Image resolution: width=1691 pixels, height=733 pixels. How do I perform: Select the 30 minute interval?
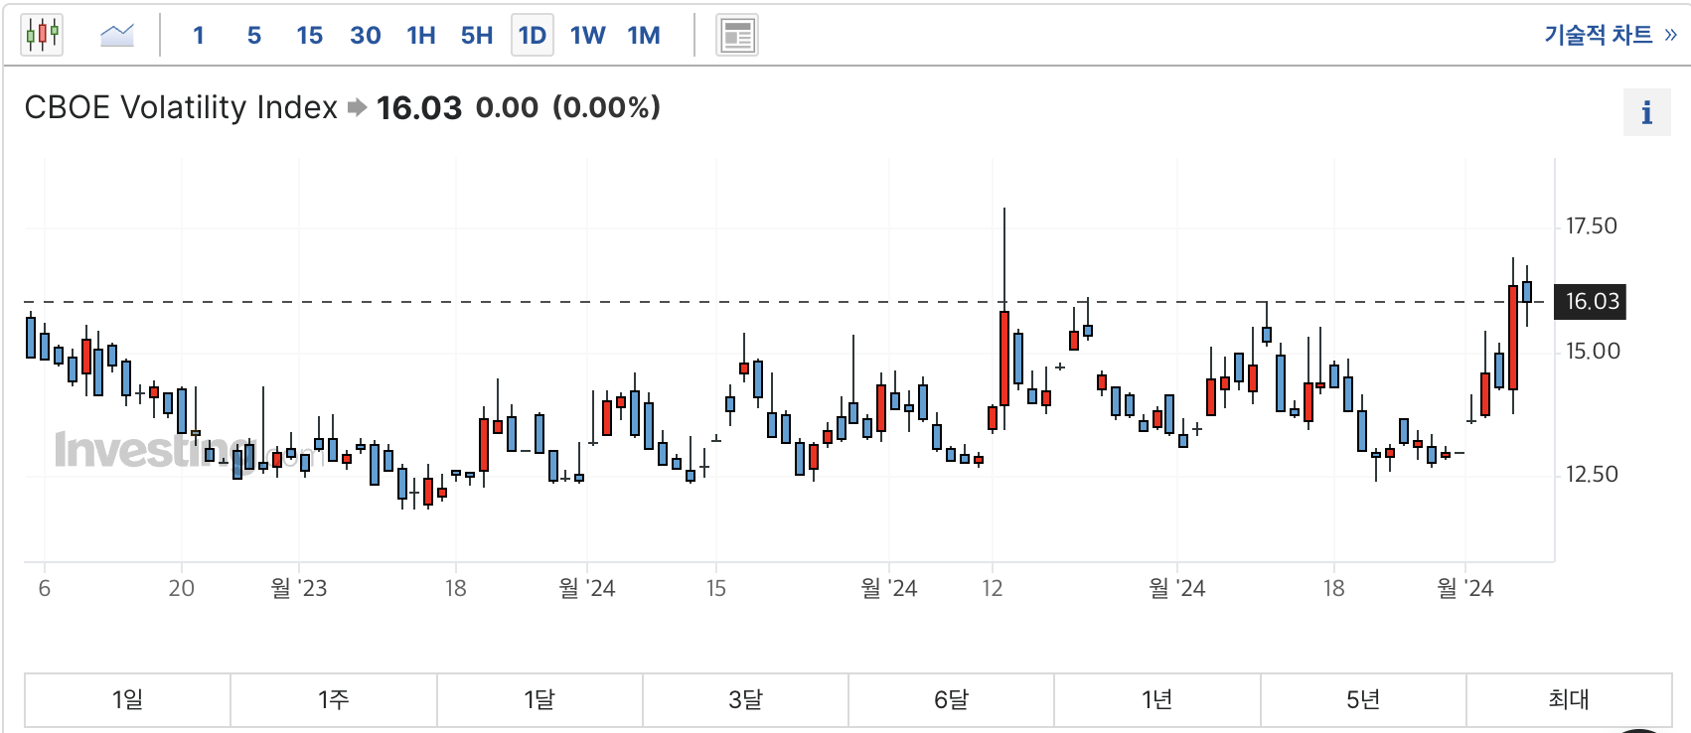pyautogui.click(x=366, y=36)
